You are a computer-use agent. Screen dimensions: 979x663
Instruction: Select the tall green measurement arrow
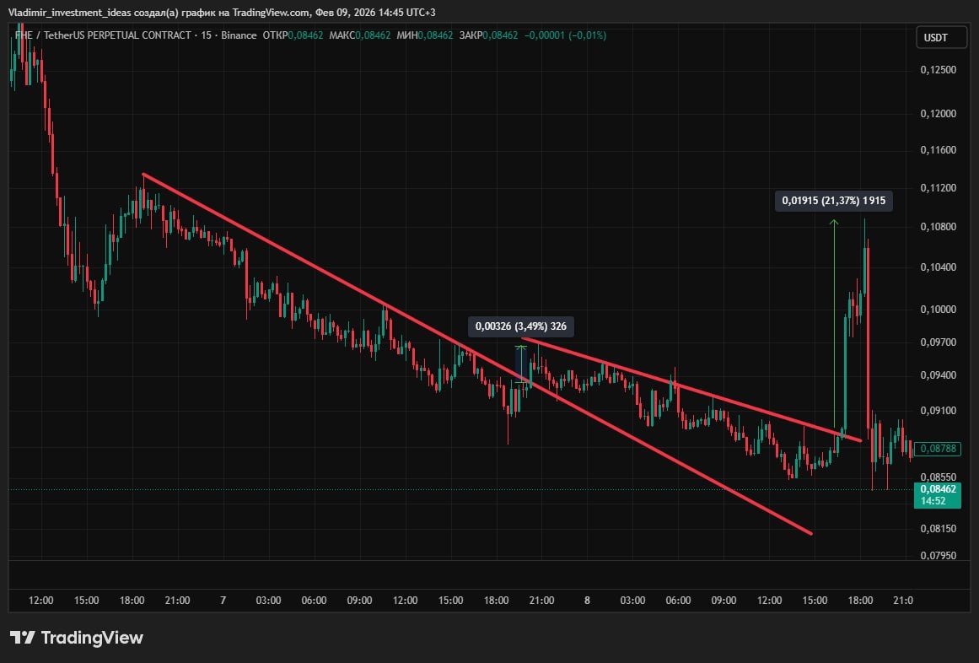pyautogui.click(x=834, y=325)
